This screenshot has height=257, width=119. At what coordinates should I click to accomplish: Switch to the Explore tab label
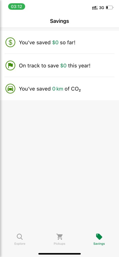(x=20, y=244)
